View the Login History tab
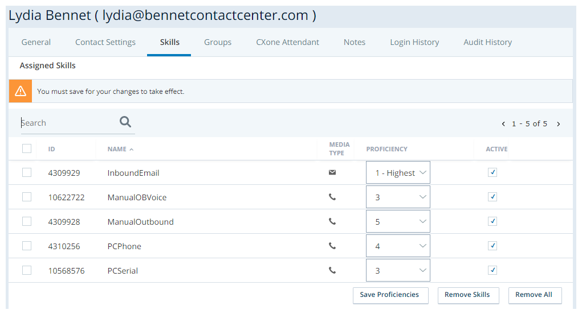 (x=415, y=42)
